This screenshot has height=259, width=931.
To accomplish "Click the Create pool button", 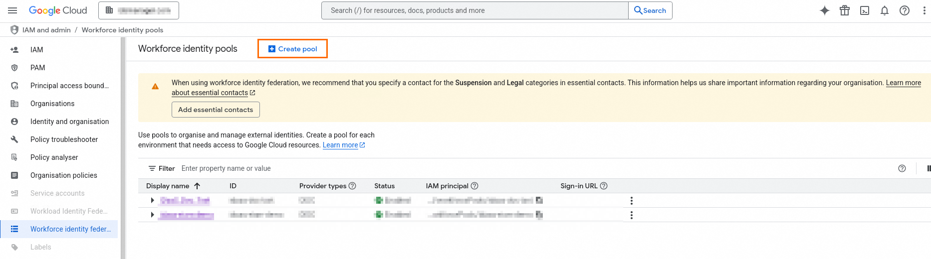I will click(x=292, y=49).
